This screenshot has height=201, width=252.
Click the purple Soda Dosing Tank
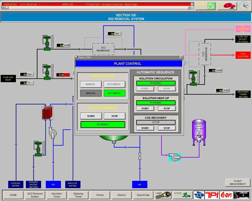199,132
